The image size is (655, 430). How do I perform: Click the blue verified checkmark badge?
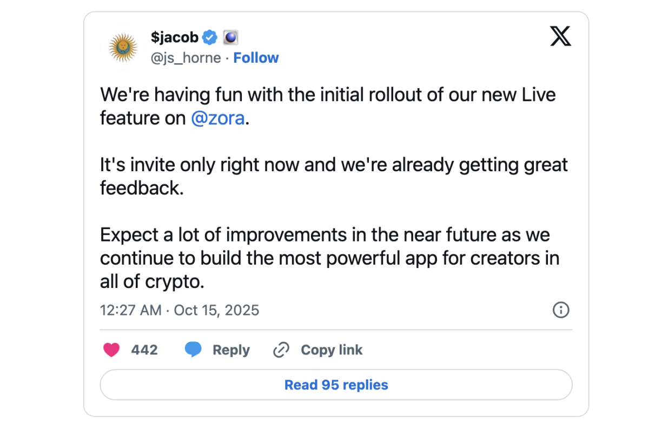(x=210, y=38)
